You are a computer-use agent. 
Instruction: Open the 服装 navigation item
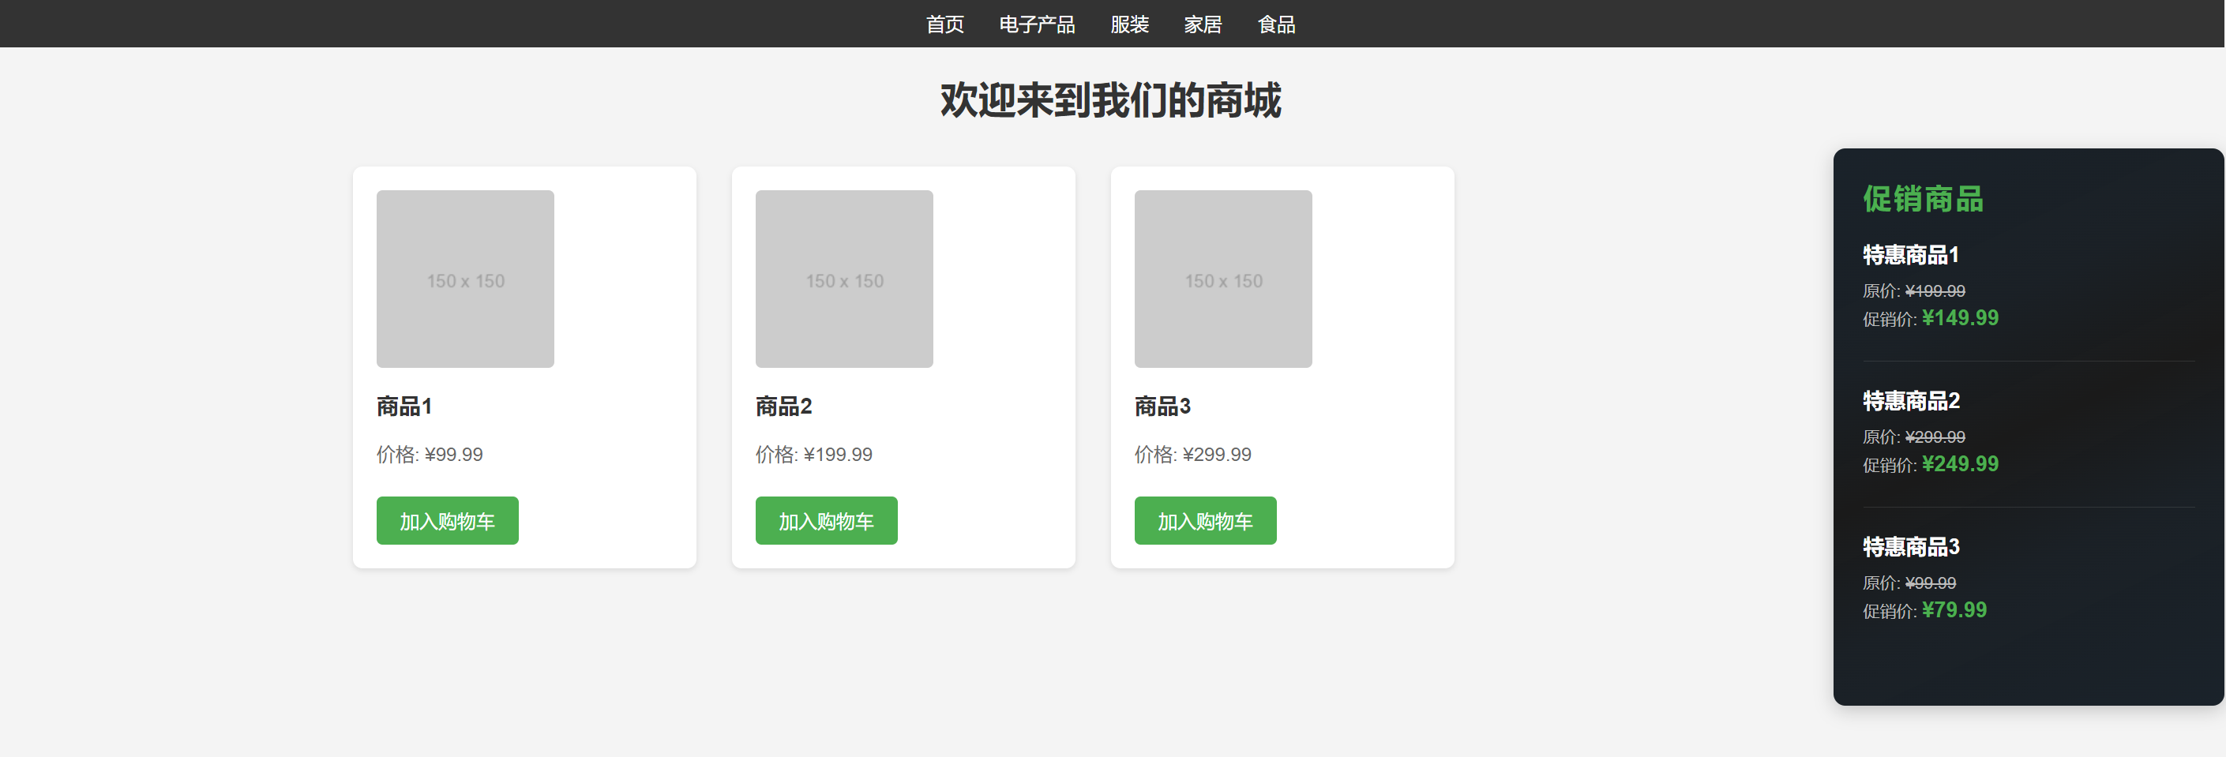(1129, 24)
